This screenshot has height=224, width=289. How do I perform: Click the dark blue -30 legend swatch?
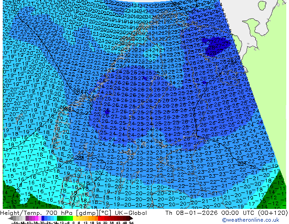43,219
